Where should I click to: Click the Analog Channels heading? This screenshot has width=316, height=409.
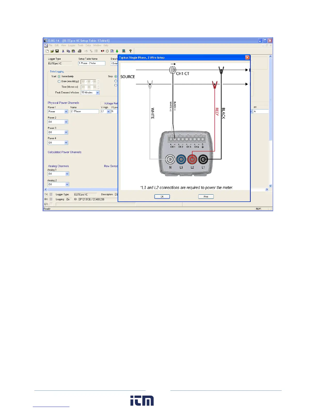coord(59,166)
